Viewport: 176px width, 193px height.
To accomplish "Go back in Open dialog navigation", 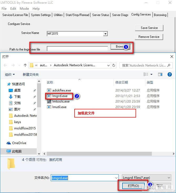I will pyautogui.click(x=5, y=65).
